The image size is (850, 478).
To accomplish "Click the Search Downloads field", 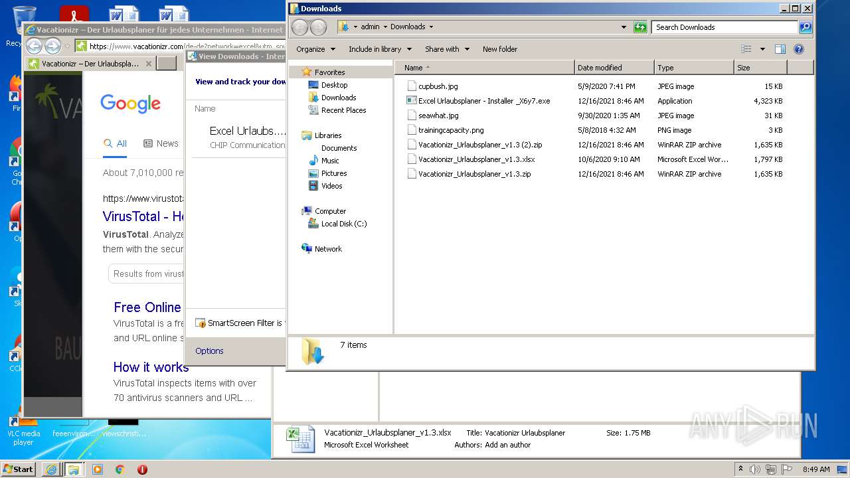I will pos(725,27).
